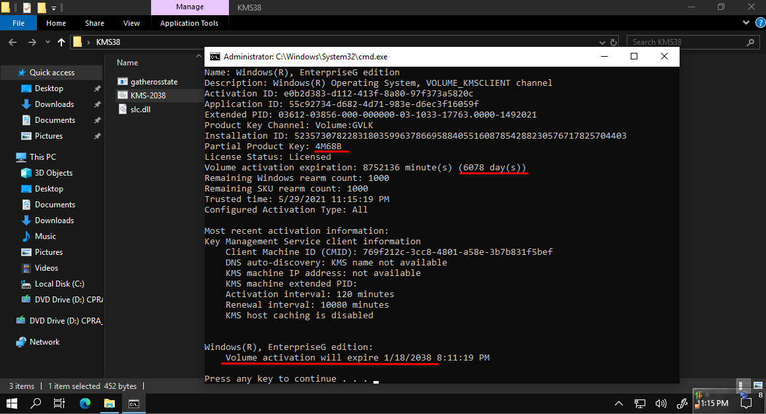Click the License Status: Licensed line

click(267, 157)
